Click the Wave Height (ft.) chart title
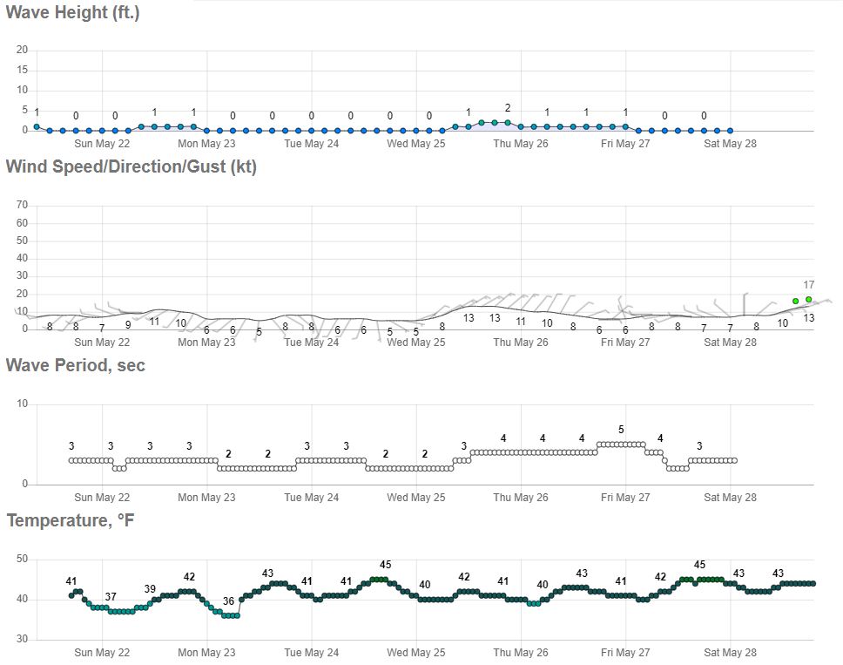The image size is (843, 665). pyautogui.click(x=72, y=12)
